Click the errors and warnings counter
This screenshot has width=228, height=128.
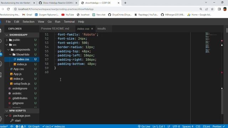tap(21, 127)
